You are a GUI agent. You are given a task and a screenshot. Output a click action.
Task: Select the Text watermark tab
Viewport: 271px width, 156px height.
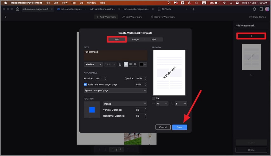(x=117, y=39)
